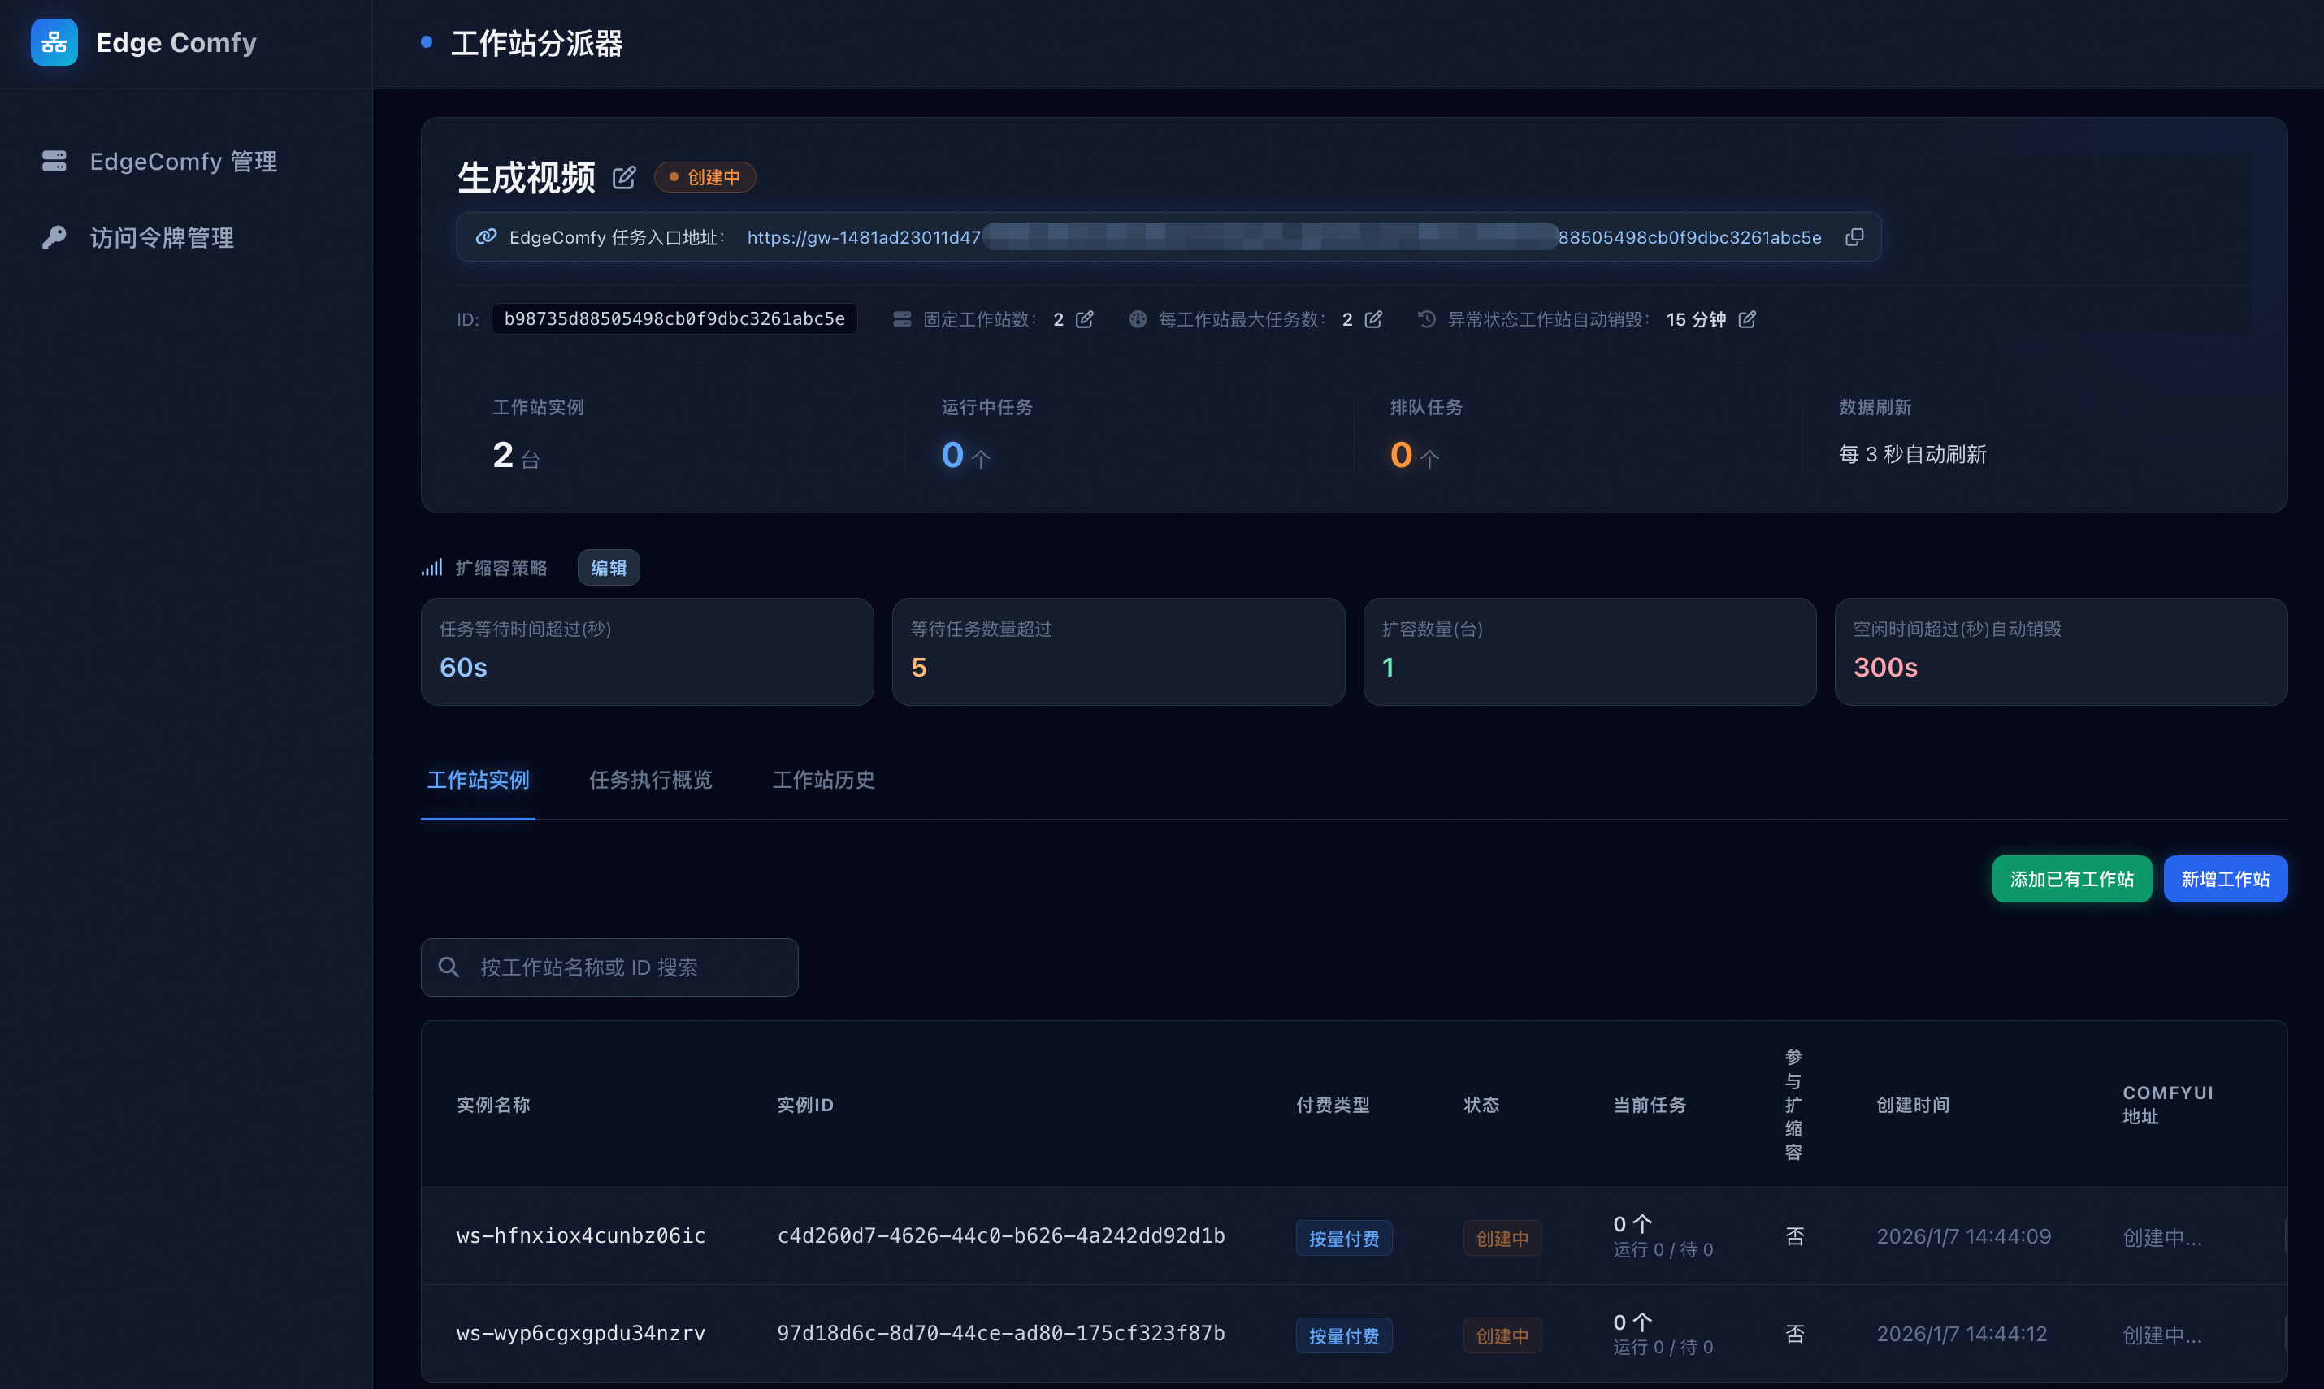Switch to the 工作站历史 tab
This screenshot has width=2324, height=1389.
[x=823, y=780]
